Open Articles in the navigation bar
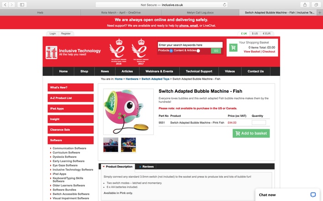323x201 pixels. [127, 71]
